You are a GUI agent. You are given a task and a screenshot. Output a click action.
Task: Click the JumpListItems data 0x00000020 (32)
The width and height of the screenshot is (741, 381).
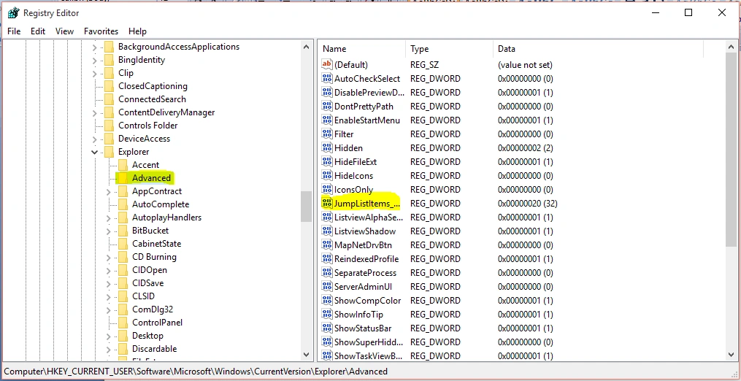527,203
